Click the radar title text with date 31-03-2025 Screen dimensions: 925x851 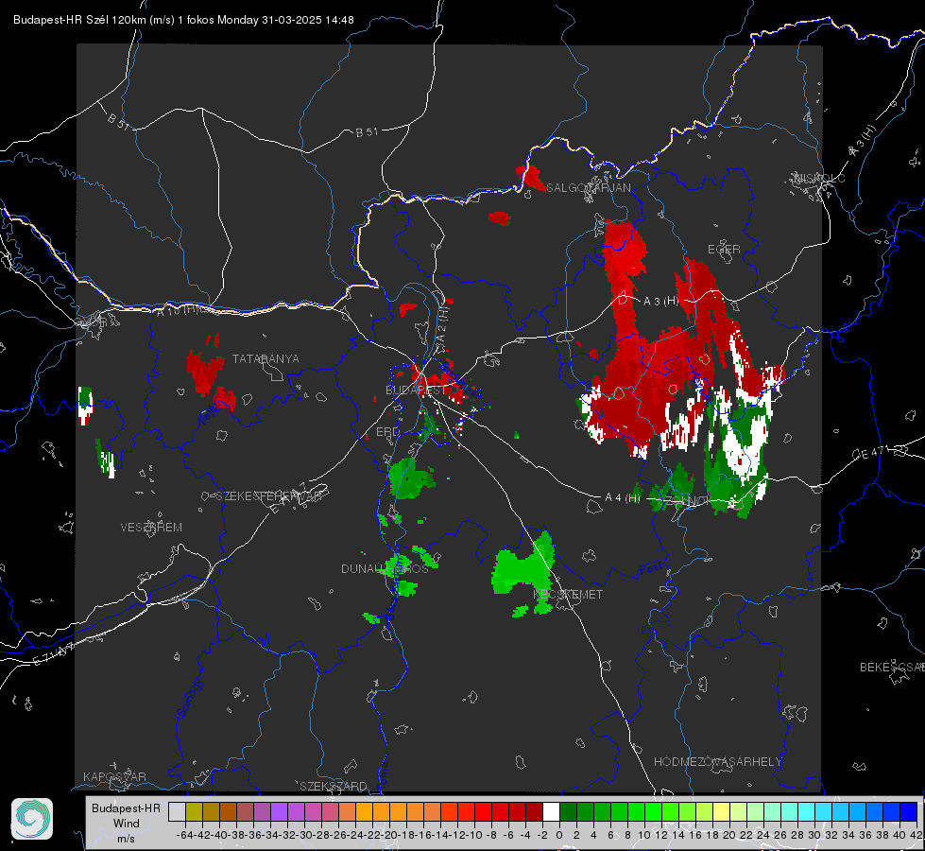183,20
